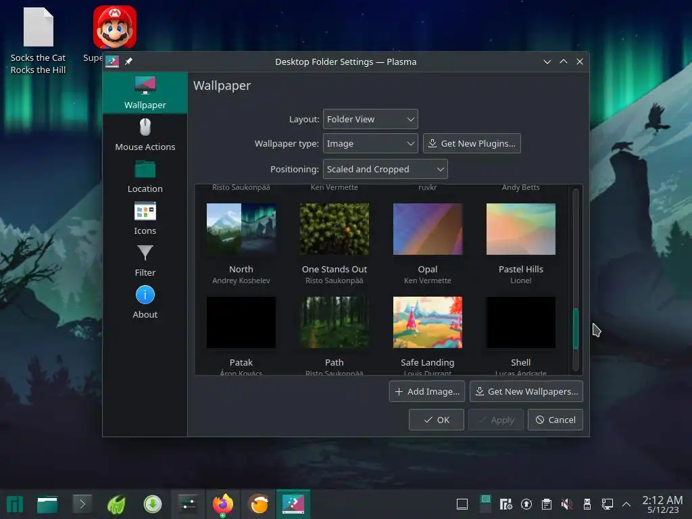Toggle the pin icon in title bar
The height and width of the screenshot is (519, 692).
click(x=128, y=61)
